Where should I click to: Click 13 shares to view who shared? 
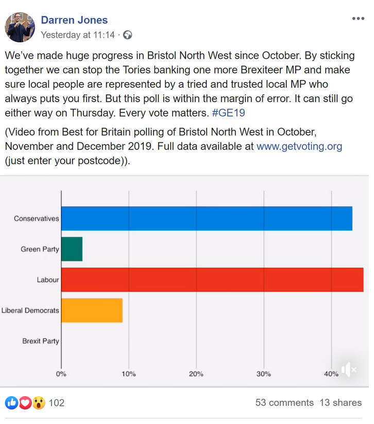point(341,403)
